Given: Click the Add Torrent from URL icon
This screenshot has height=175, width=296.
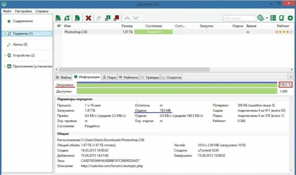Looking at the screenshot, I should coord(67,18).
